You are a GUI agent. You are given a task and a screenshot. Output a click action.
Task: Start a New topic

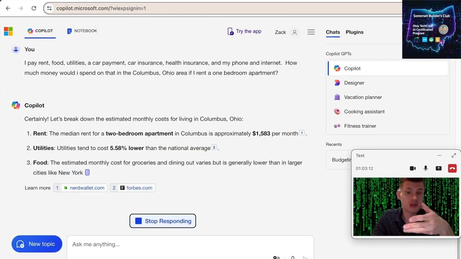coord(37,244)
